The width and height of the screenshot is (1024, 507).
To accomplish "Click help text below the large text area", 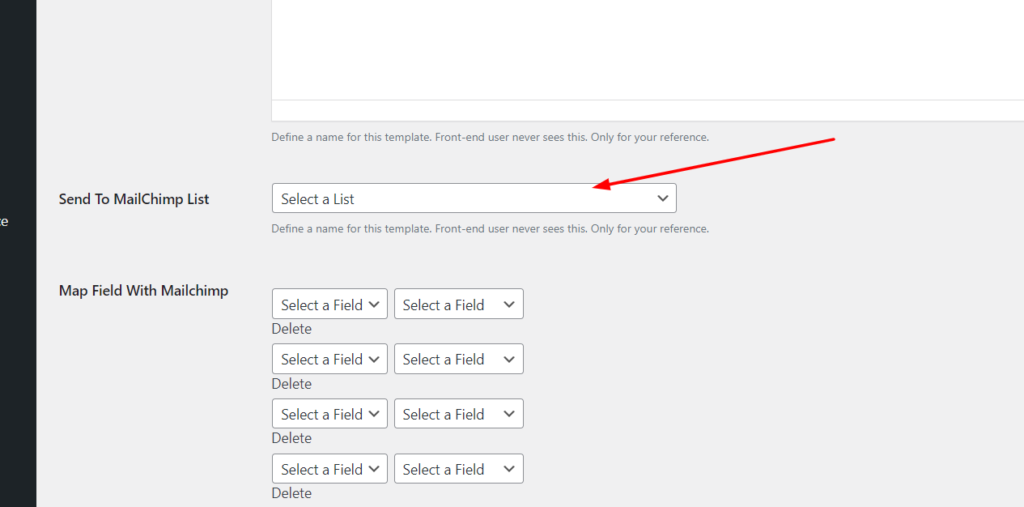I will pyautogui.click(x=490, y=138).
